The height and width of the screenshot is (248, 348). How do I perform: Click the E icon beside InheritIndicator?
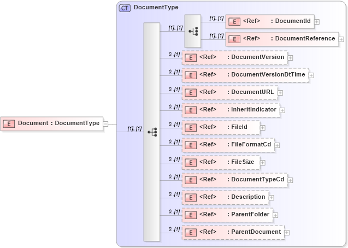coord(191,110)
